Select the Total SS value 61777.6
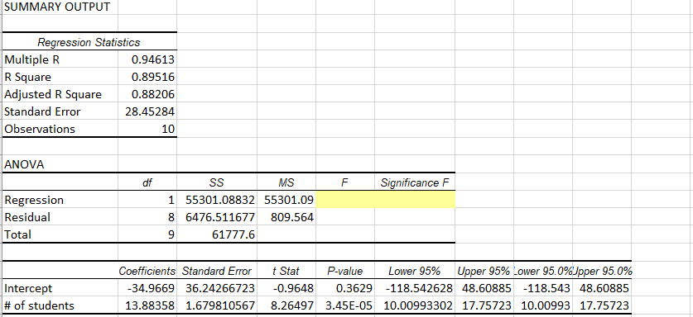The width and height of the screenshot is (693, 317). (x=217, y=234)
